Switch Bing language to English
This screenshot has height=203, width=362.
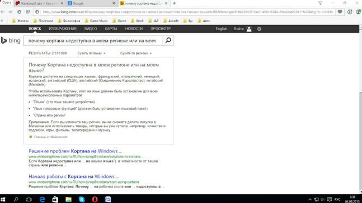(x=222, y=29)
